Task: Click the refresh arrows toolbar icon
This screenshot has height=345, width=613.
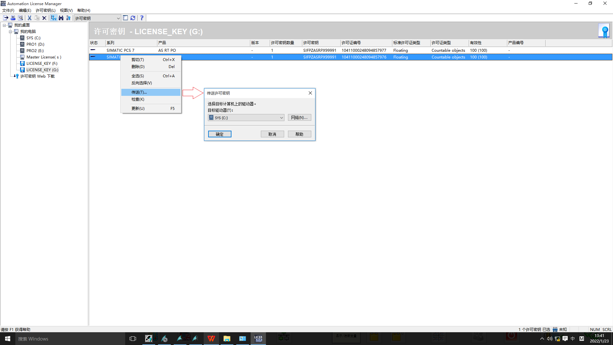Action: pyautogui.click(x=133, y=18)
